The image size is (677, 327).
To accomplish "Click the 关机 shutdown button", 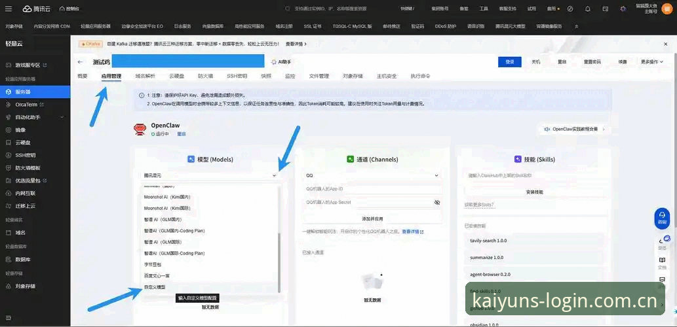I will 535,62.
